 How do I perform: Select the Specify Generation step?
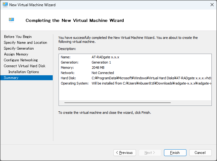pyautogui.click(x=19, y=48)
